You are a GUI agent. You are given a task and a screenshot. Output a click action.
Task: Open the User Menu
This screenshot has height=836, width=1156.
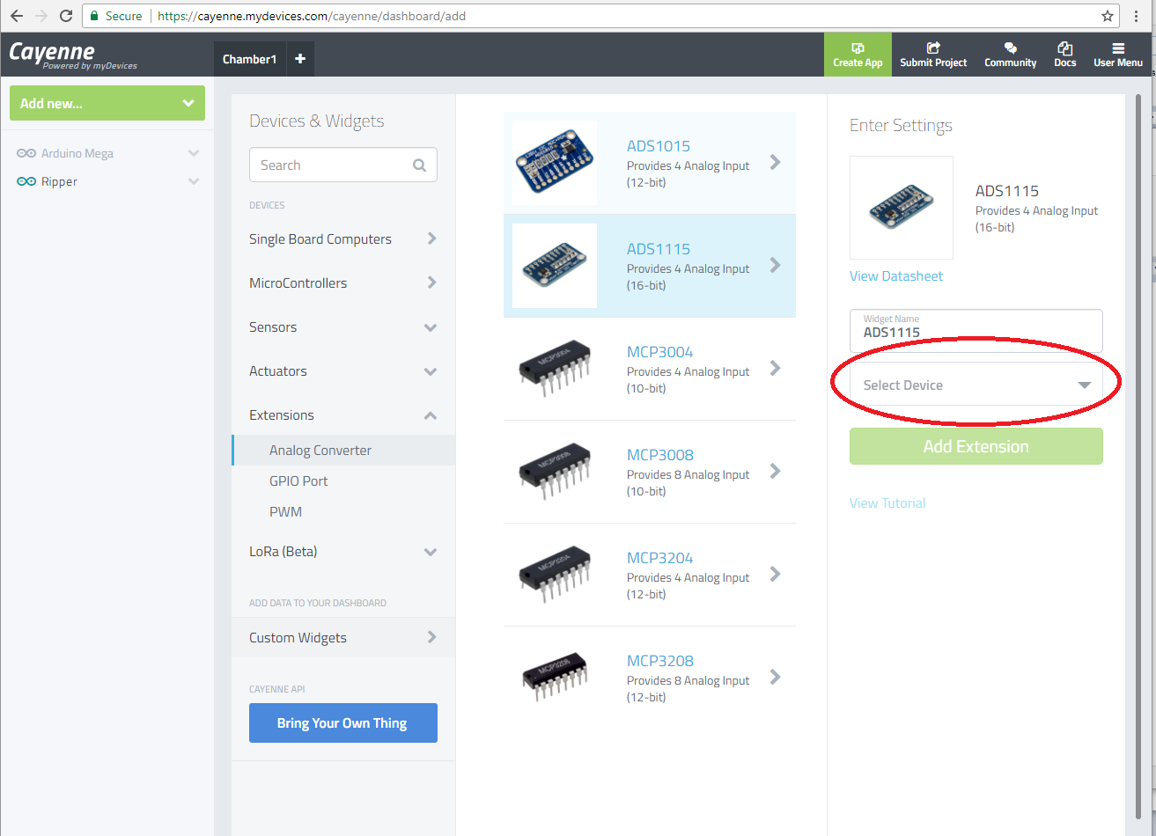(x=1118, y=55)
